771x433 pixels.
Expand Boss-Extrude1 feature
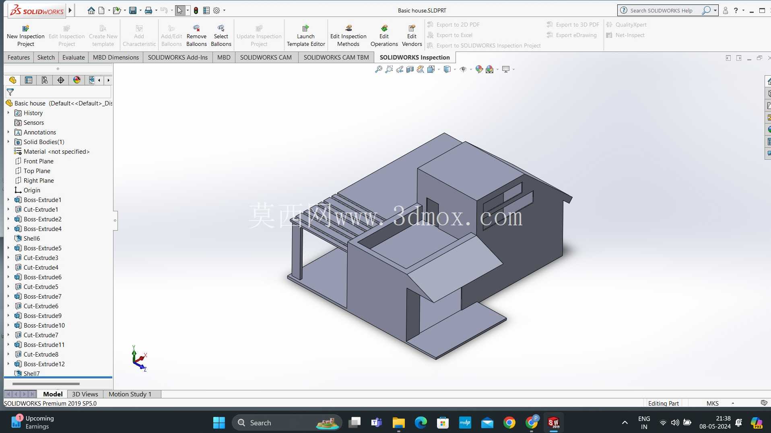8,200
